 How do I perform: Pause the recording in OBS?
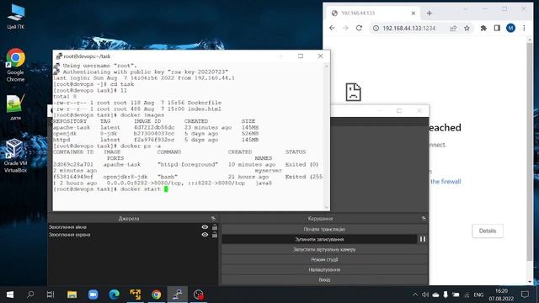(x=423, y=239)
